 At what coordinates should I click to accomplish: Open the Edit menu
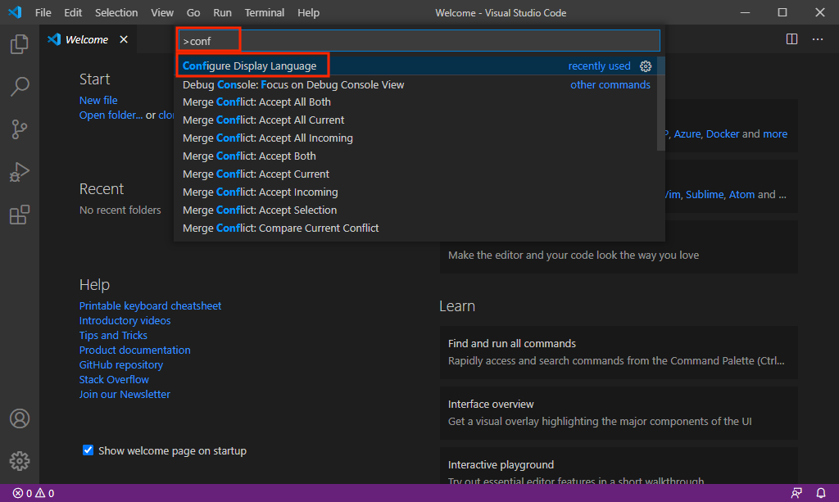coord(73,12)
